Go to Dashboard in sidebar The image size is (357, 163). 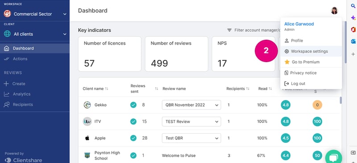coord(35,48)
